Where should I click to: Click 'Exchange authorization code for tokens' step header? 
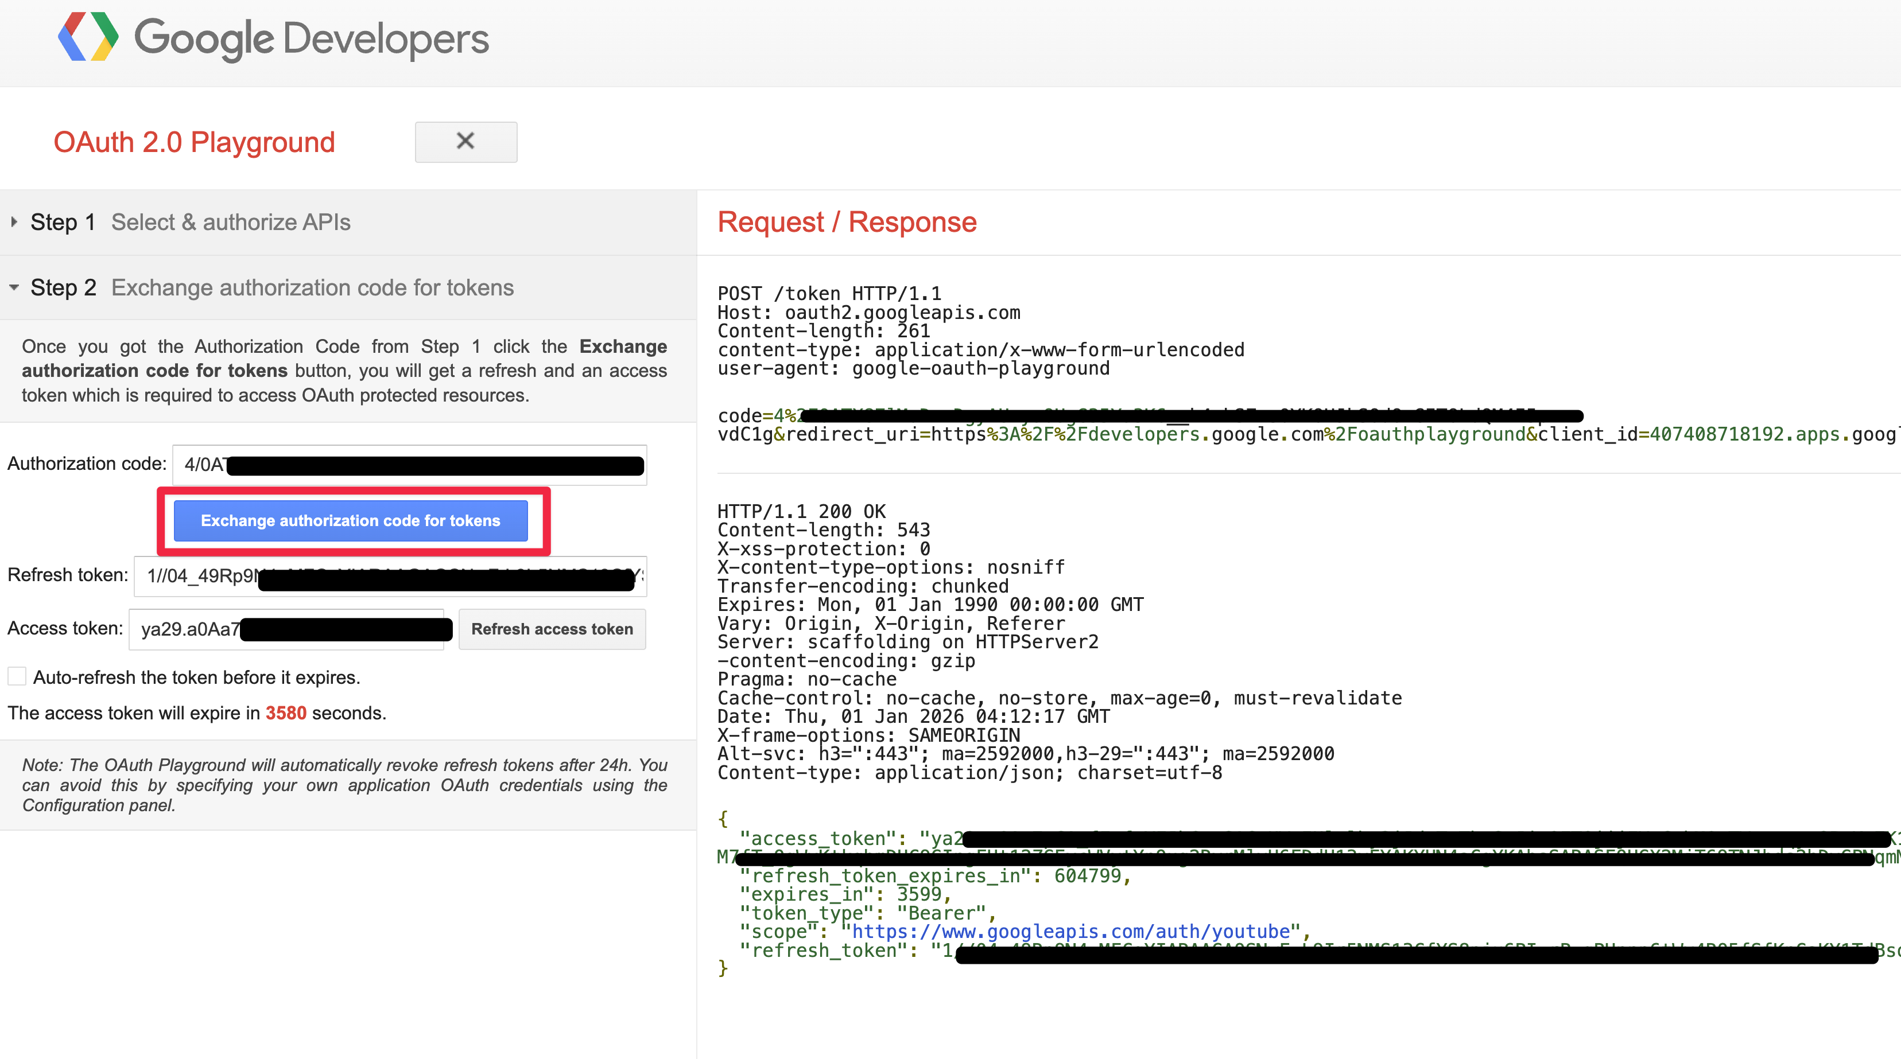pyautogui.click(x=312, y=287)
